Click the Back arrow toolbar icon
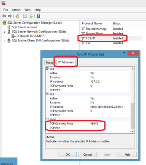This screenshot has width=146, height=165. point(4,16)
